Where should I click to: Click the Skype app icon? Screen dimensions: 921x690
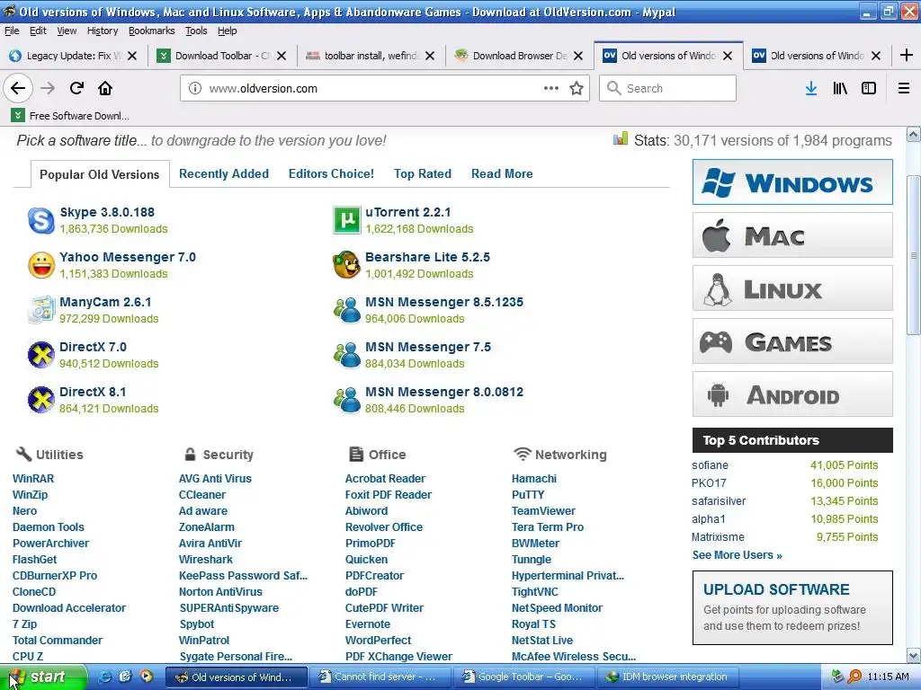pos(41,221)
